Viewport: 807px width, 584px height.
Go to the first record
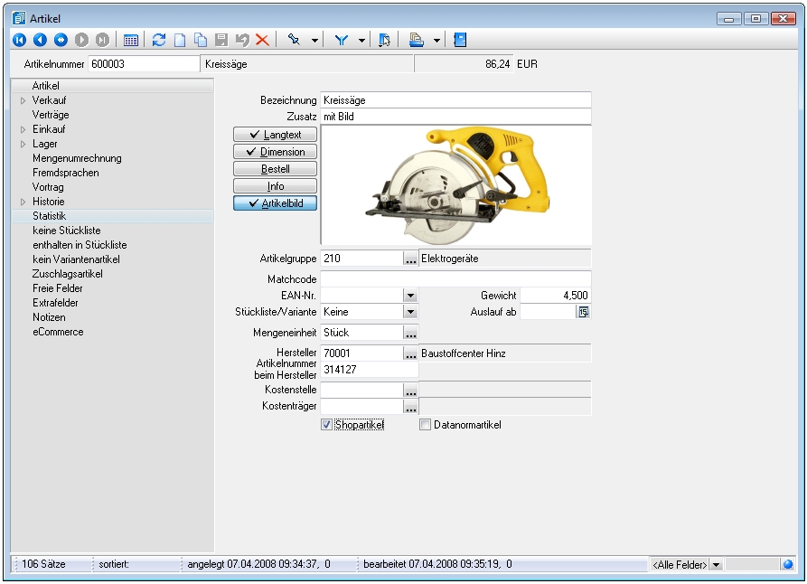tap(19, 40)
